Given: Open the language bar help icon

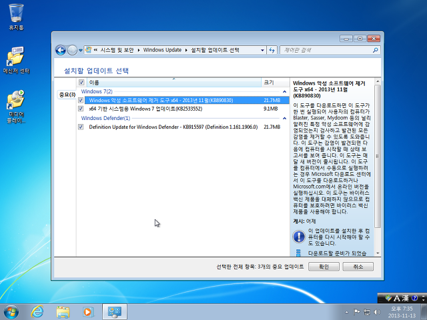Looking at the screenshot, I should (x=414, y=298).
